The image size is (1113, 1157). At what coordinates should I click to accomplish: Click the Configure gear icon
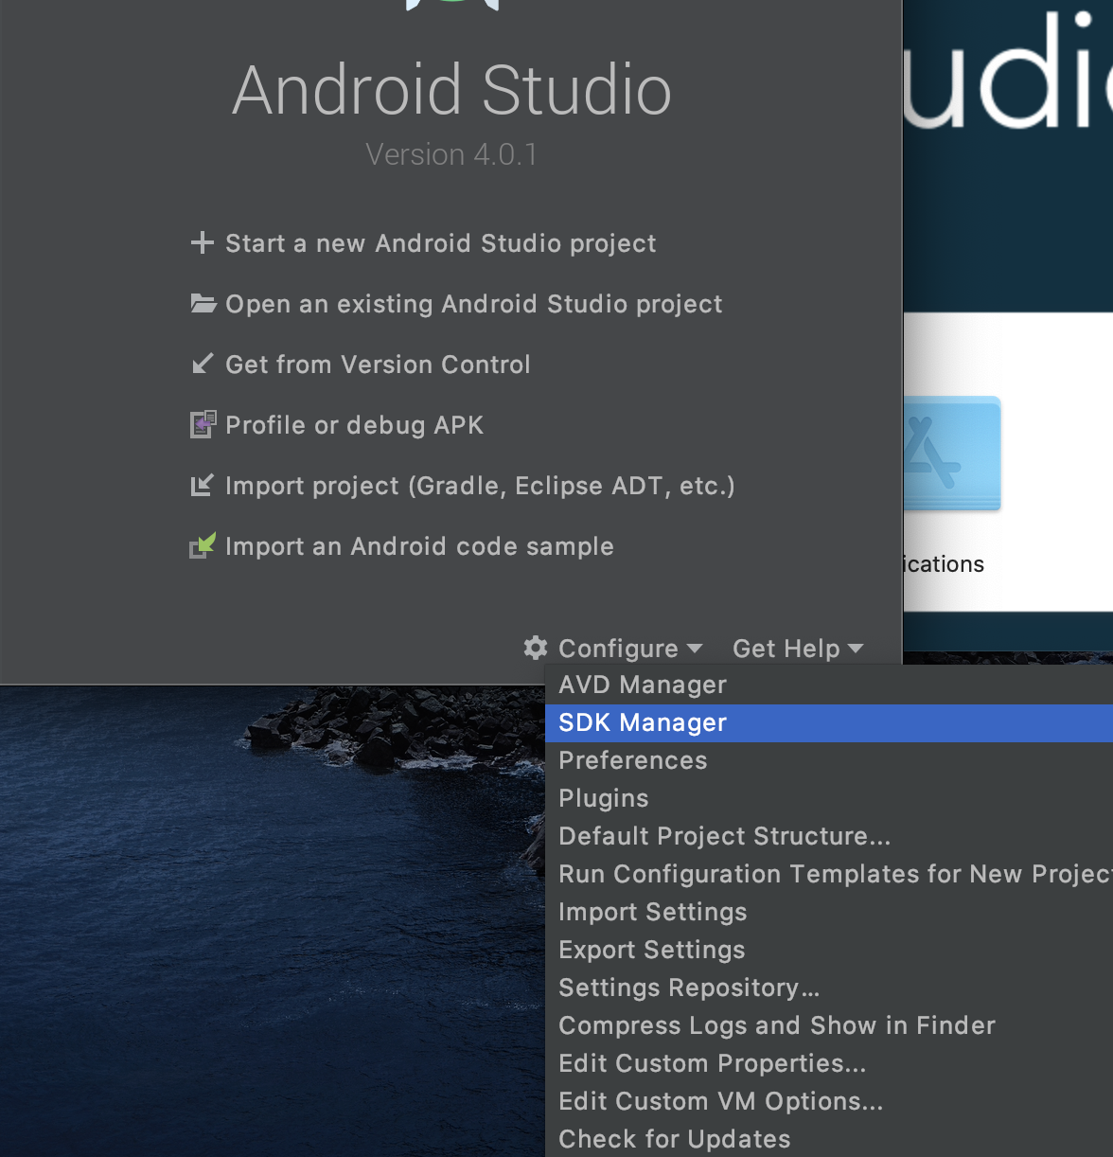(x=536, y=648)
